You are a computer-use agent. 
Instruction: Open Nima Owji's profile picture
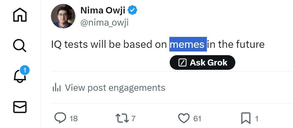point(63,16)
